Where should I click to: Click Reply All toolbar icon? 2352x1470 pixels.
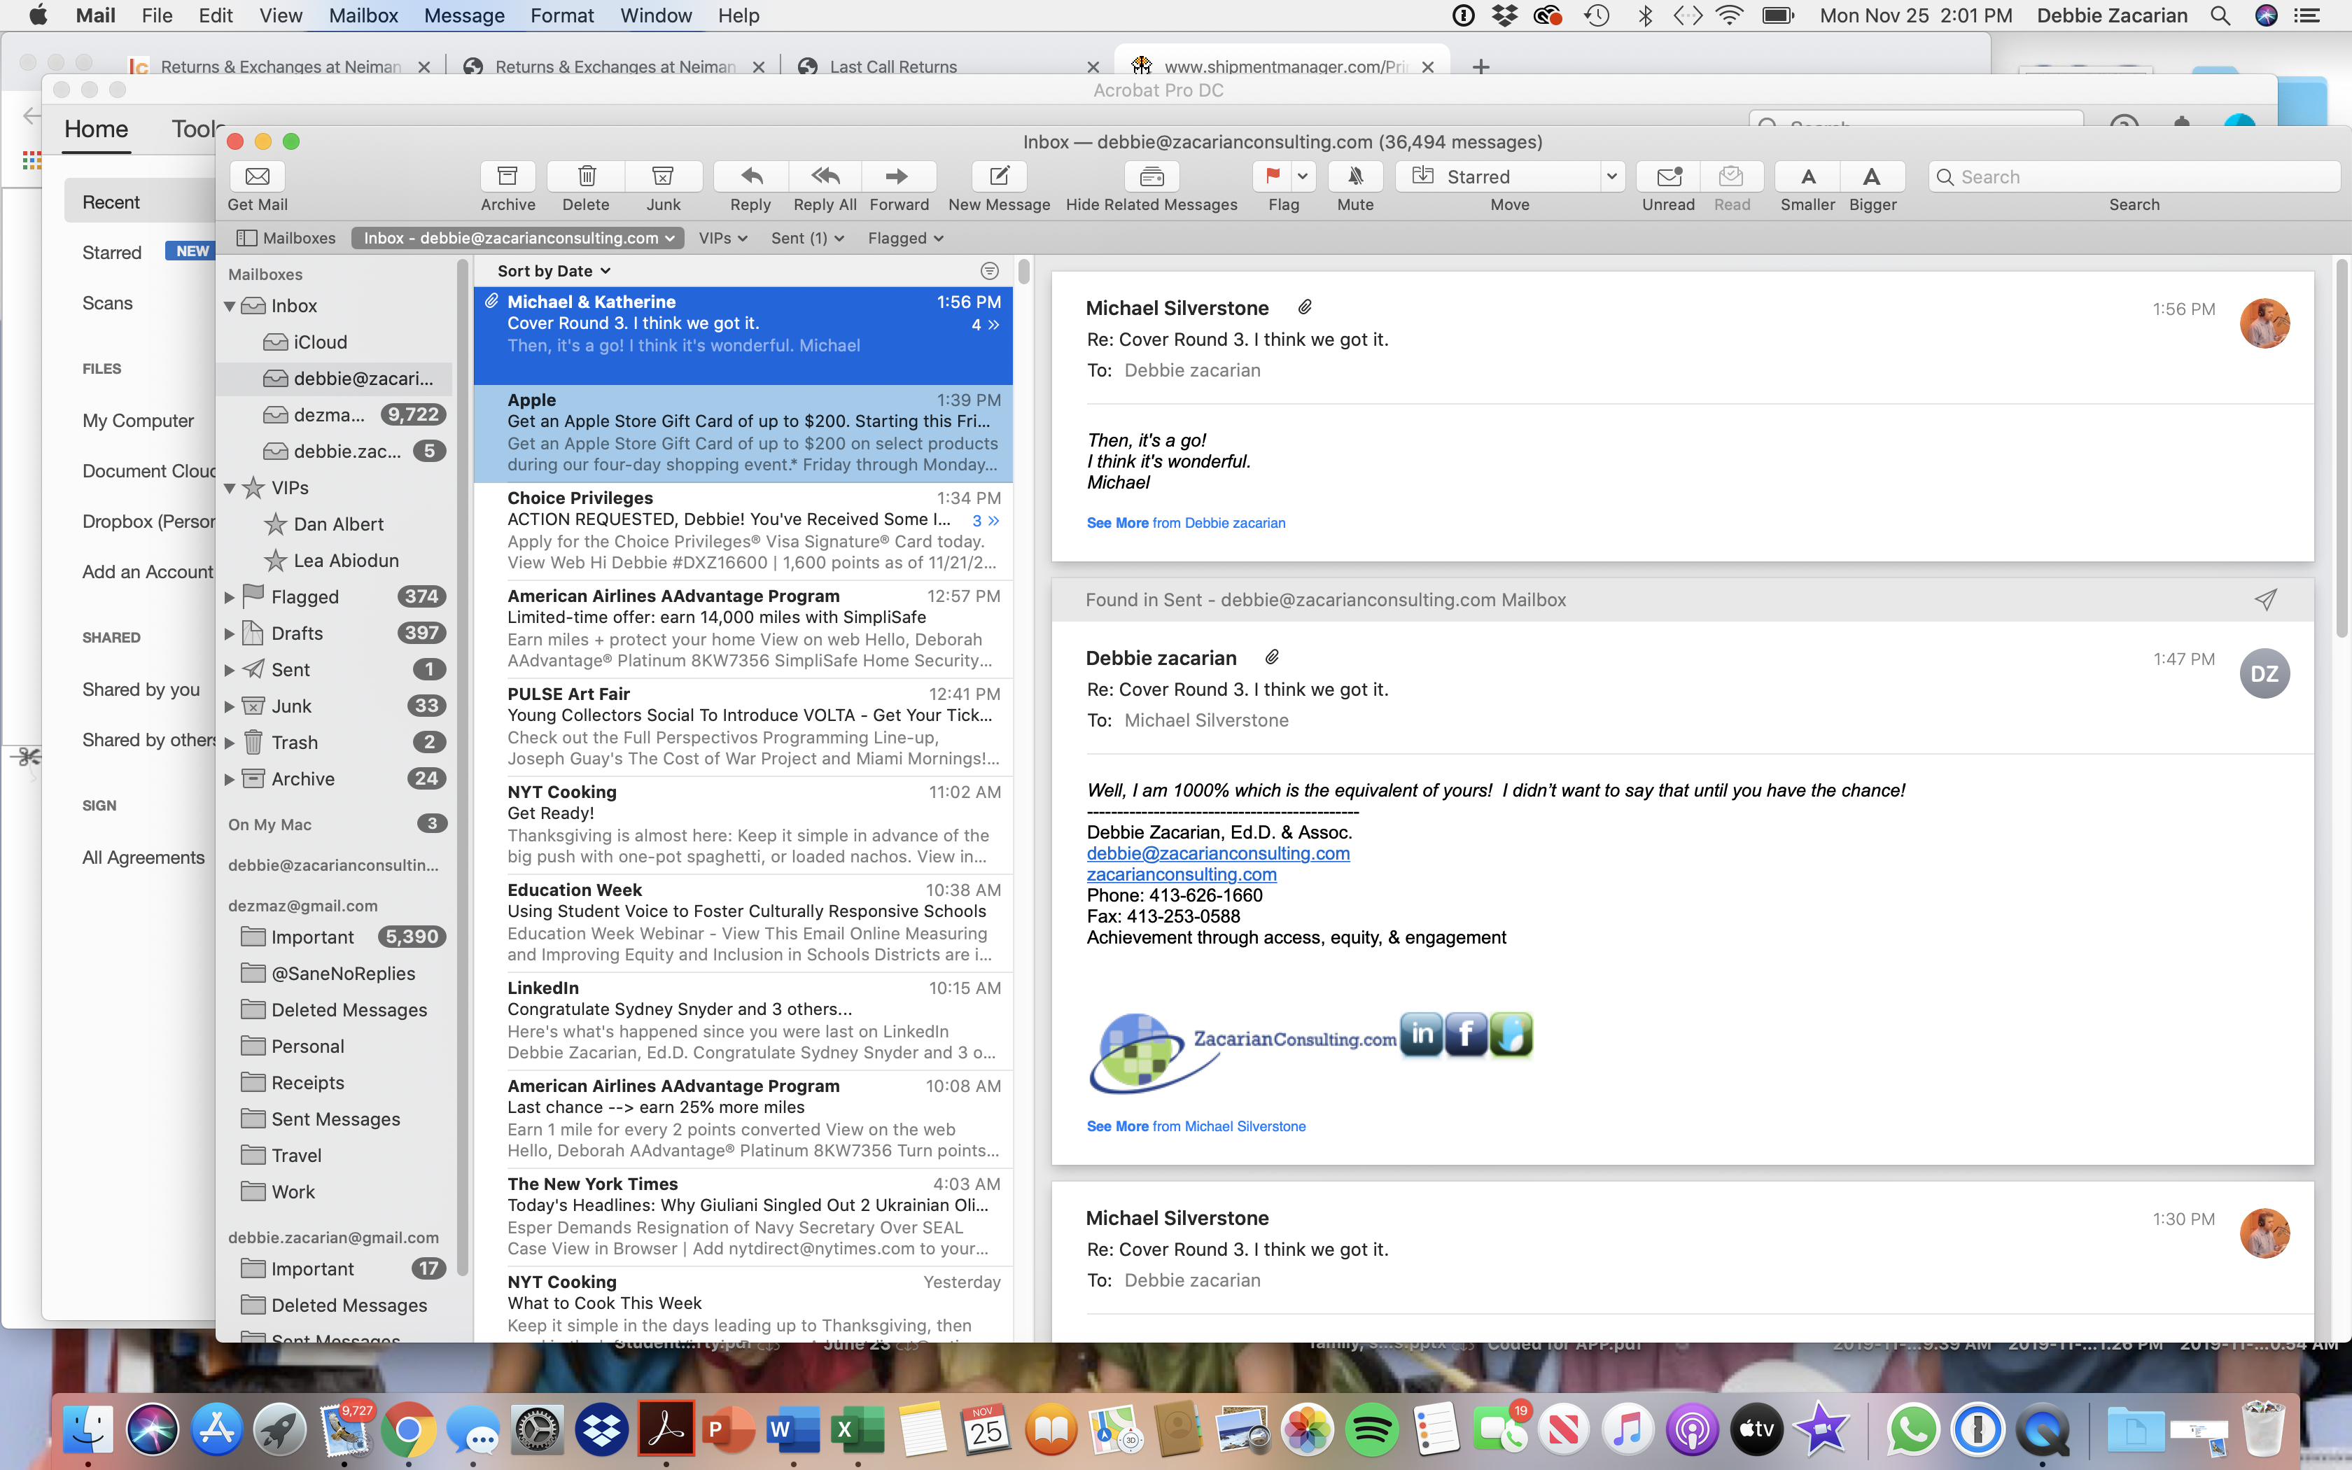coord(825,176)
